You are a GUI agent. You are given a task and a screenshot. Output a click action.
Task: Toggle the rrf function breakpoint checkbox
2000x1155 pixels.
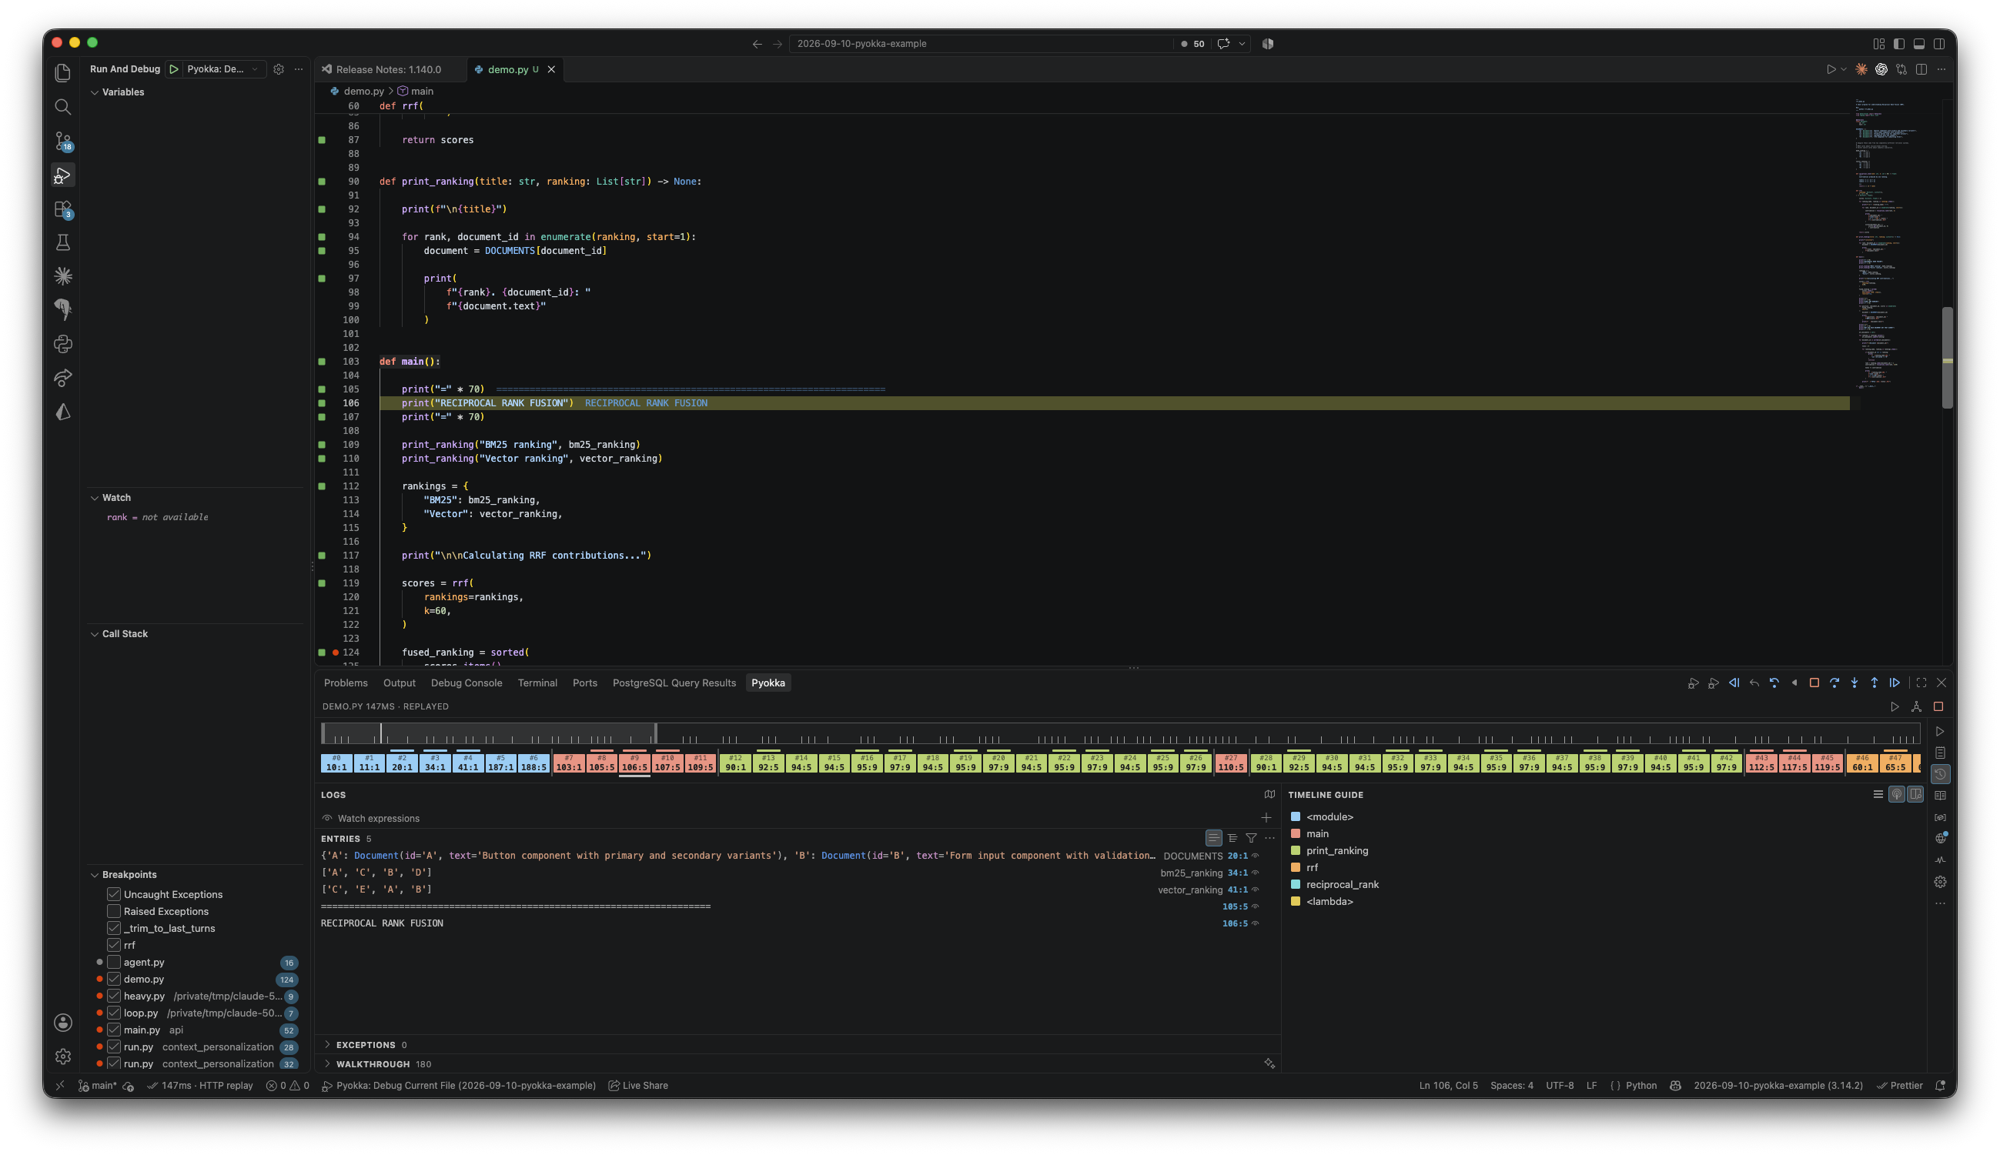(113, 945)
